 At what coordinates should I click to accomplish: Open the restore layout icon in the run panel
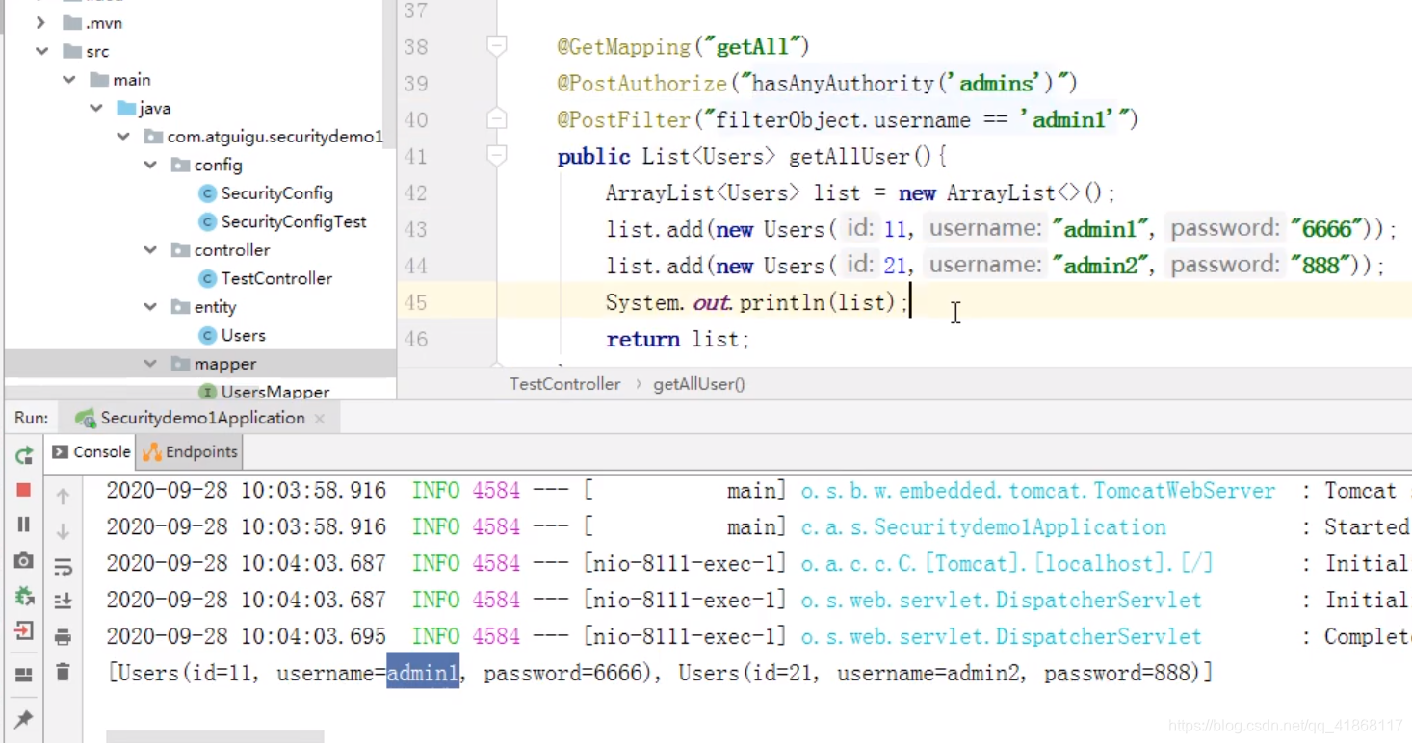pyautogui.click(x=24, y=675)
